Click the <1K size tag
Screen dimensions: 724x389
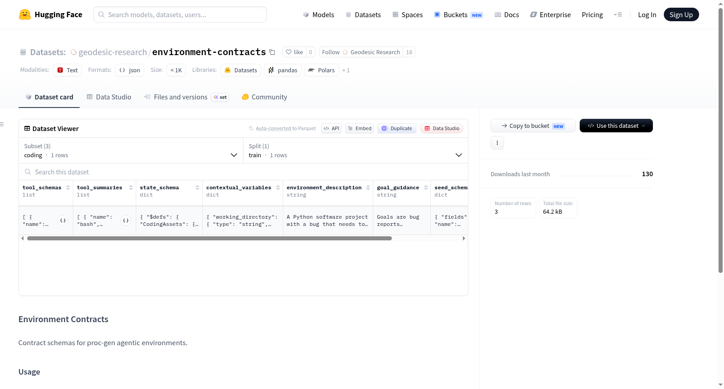(x=176, y=70)
